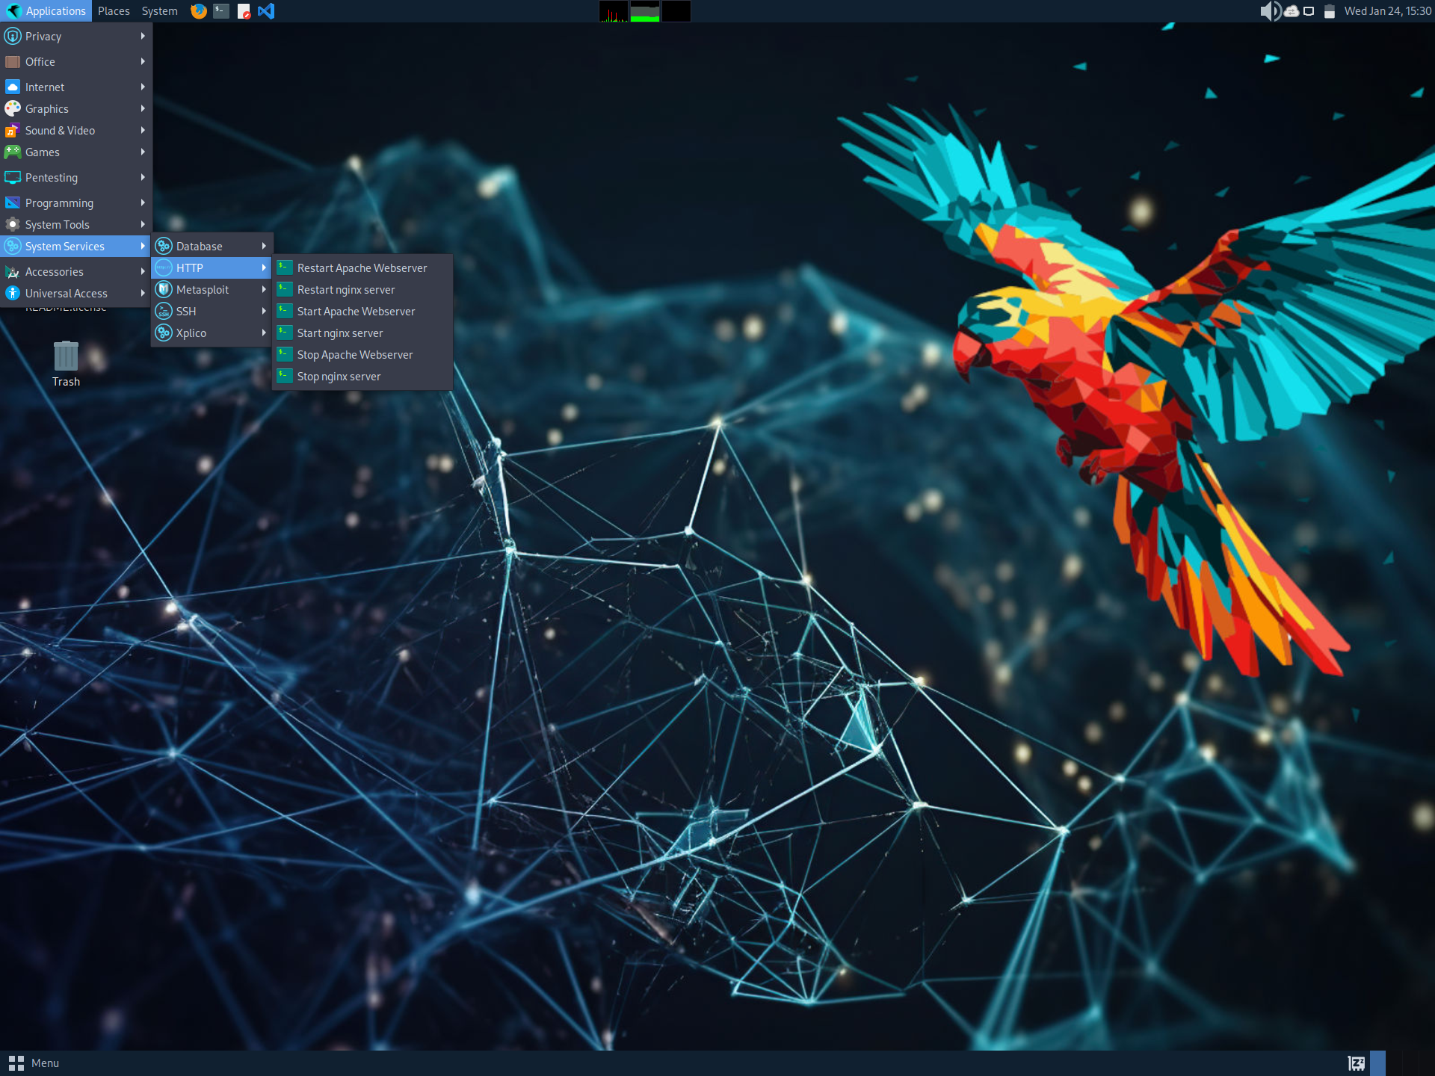The width and height of the screenshot is (1435, 1076).
Task: Click the Database submenu icon
Action: click(x=164, y=246)
